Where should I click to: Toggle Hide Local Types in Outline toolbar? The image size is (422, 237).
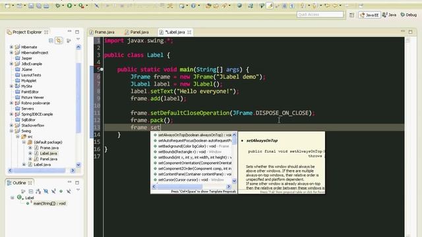[69, 192]
